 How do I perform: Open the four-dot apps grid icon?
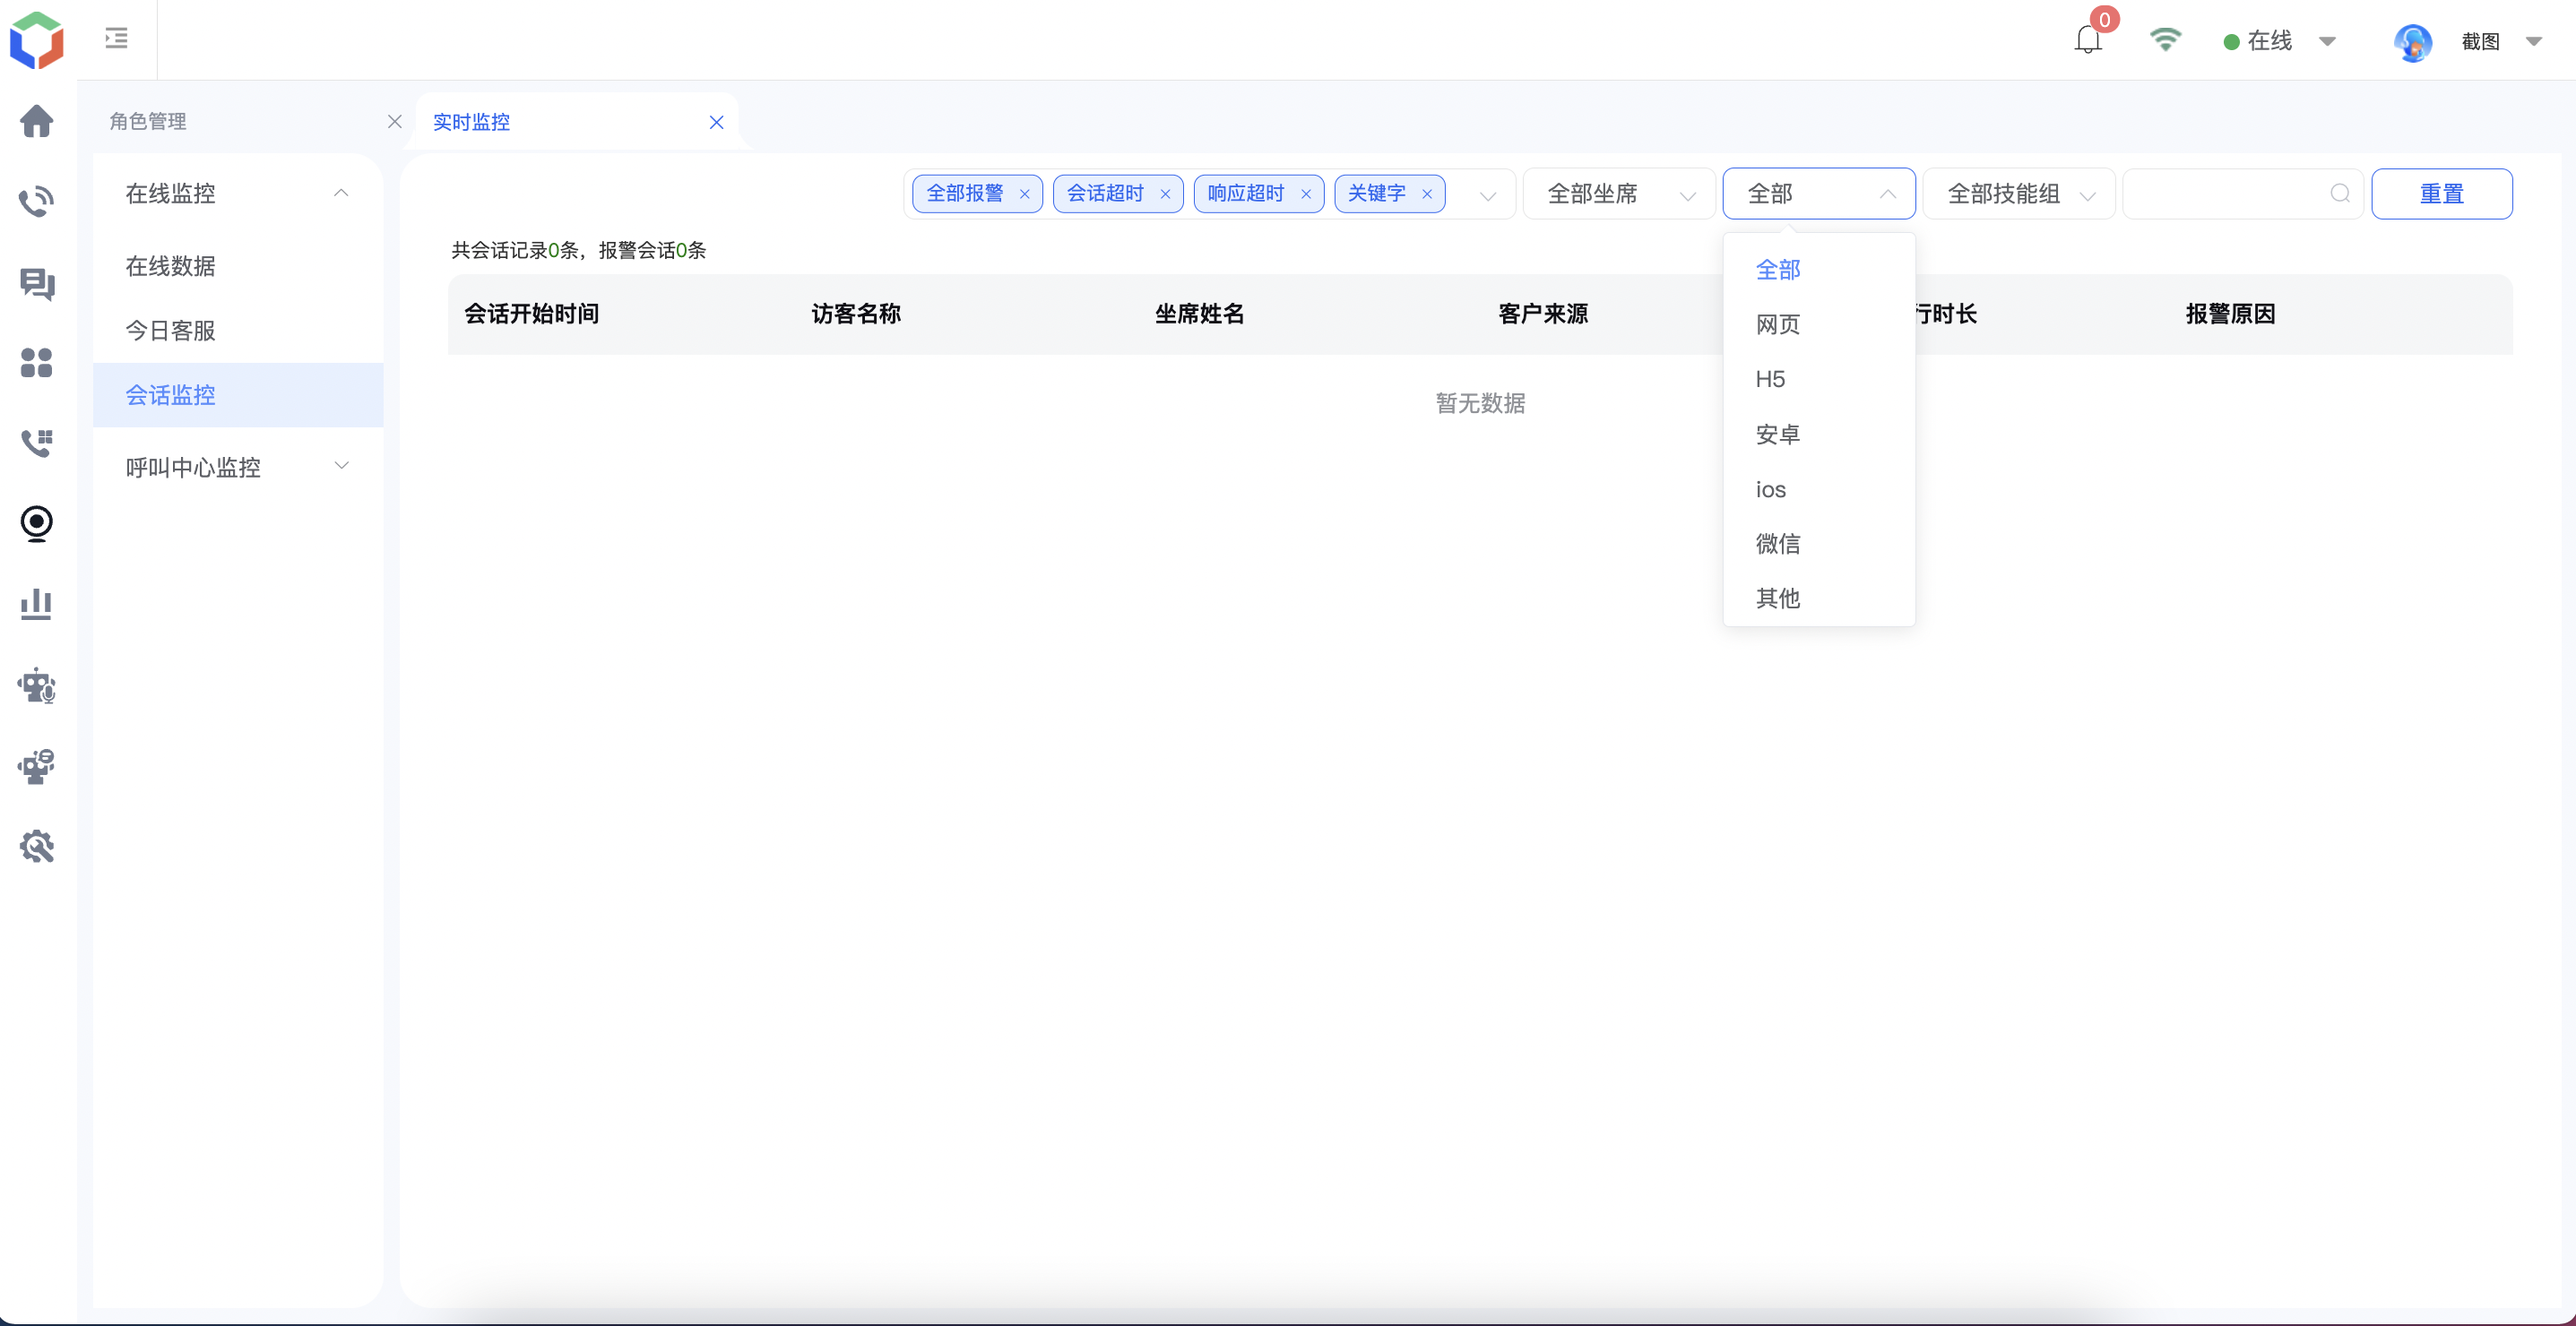tap(37, 363)
